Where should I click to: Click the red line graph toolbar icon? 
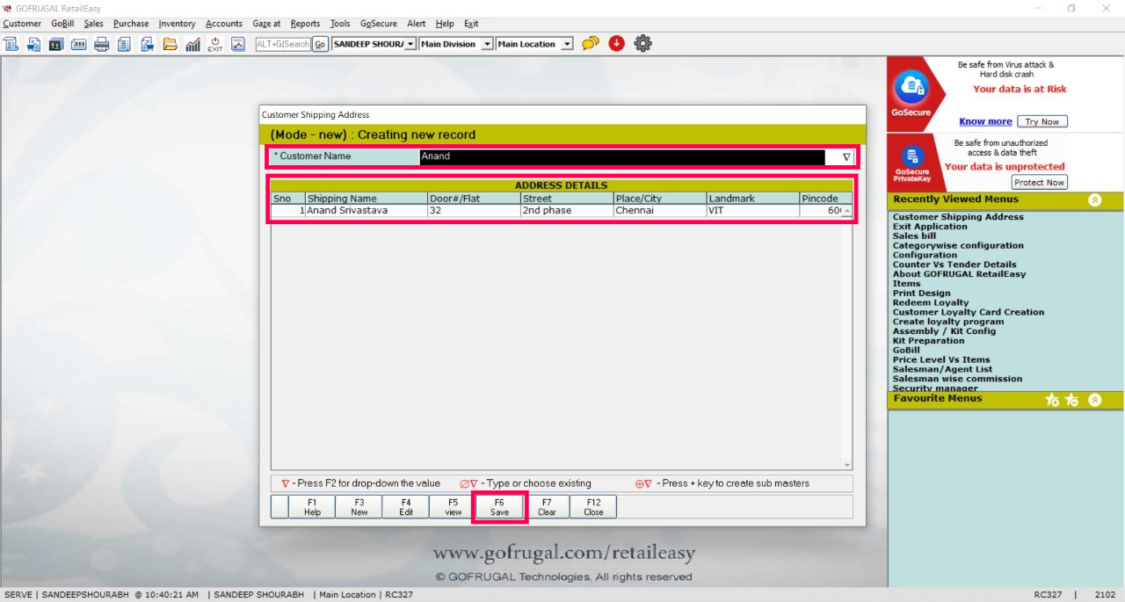[238, 44]
